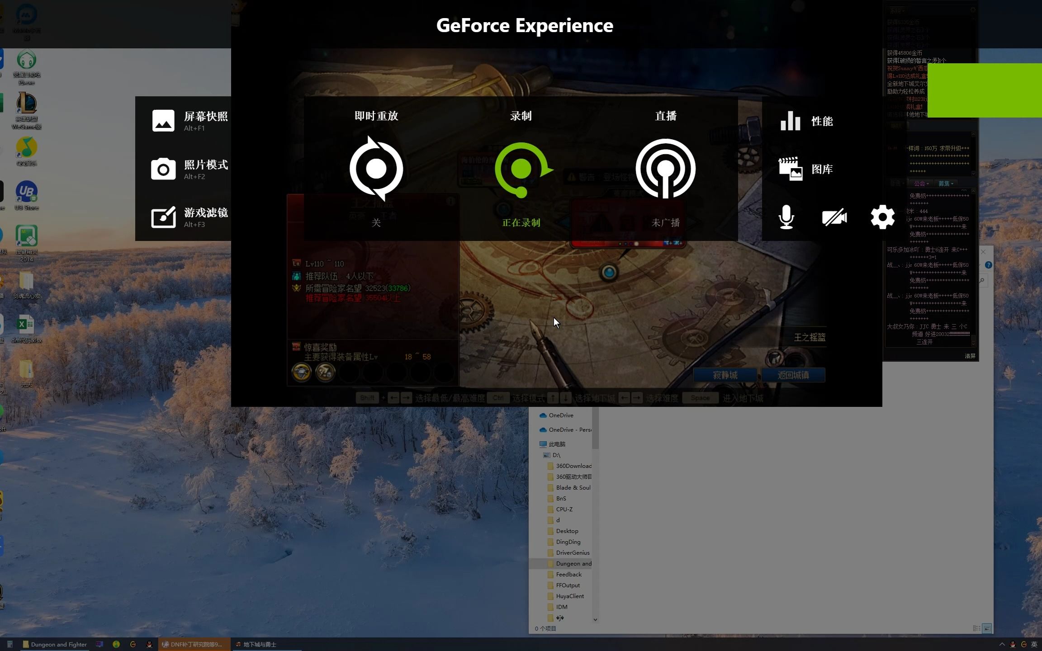The width and height of the screenshot is (1042, 651).
Task: Open UB Store desktop icon
Action: click(27, 196)
